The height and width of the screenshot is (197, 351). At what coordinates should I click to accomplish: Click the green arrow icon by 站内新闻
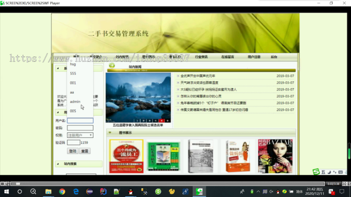(112, 66)
